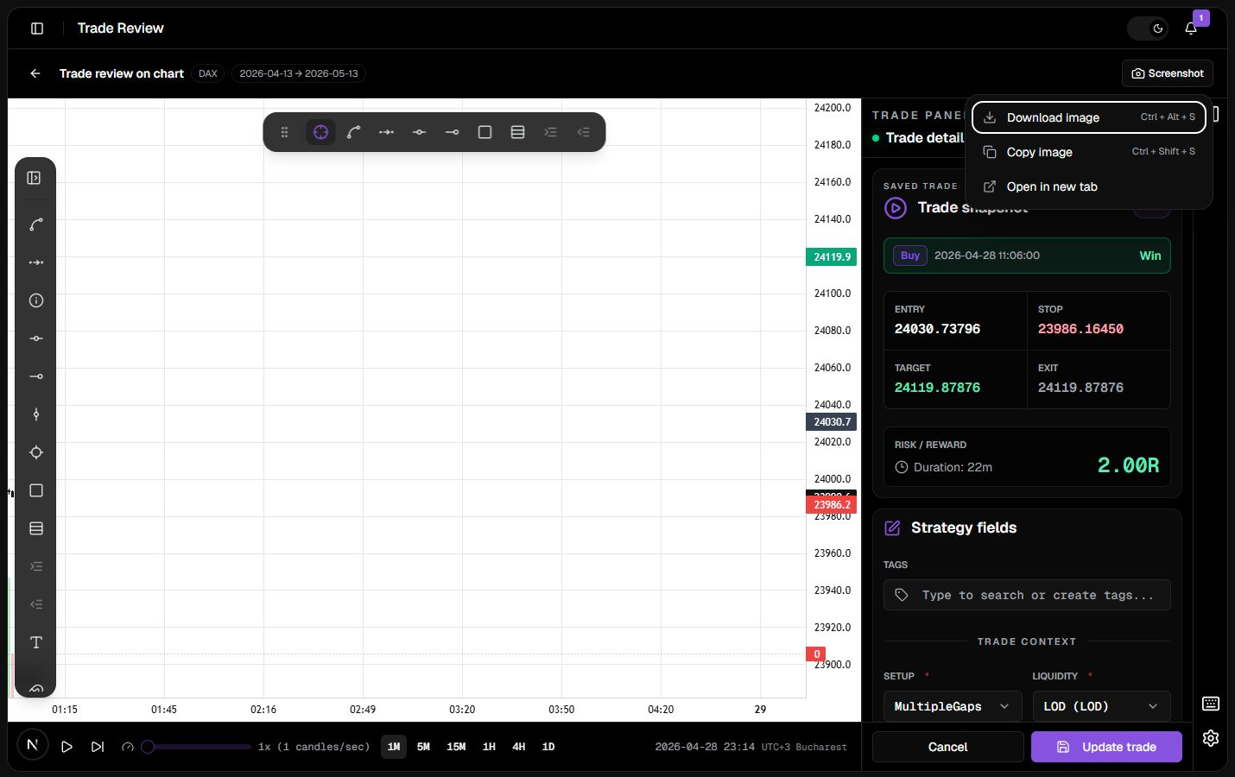The width and height of the screenshot is (1235, 777).
Task: Click the entry value 24030.73796
Action: (x=937, y=329)
